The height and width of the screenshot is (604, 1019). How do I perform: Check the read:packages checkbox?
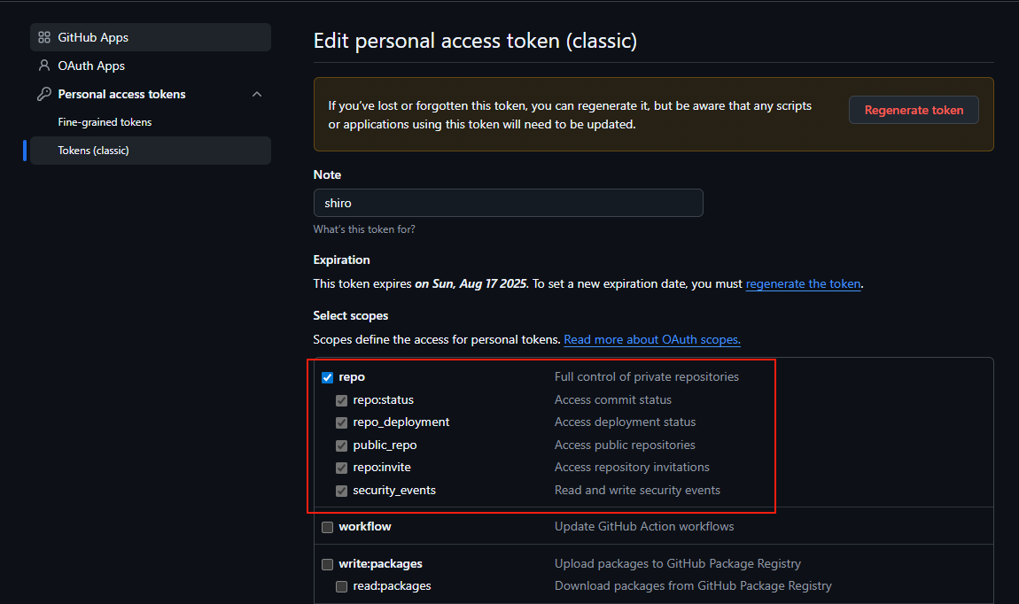(342, 586)
